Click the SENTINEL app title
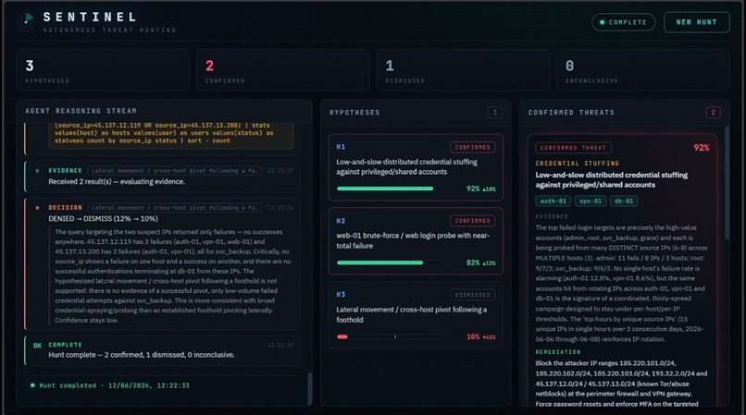The width and height of the screenshot is (746, 415). tap(90, 18)
